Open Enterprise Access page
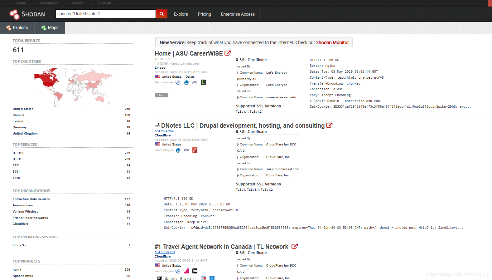Screen dimensions: 492x280 (x=238, y=14)
